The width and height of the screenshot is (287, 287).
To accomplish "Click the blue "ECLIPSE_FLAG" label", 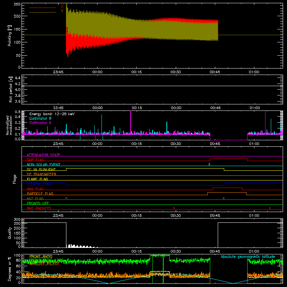I will click(39, 184).
